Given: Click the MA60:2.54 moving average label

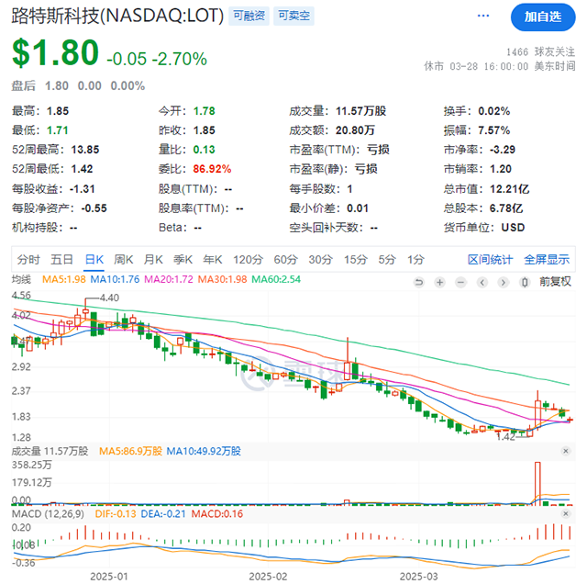Looking at the screenshot, I should click(x=276, y=280).
